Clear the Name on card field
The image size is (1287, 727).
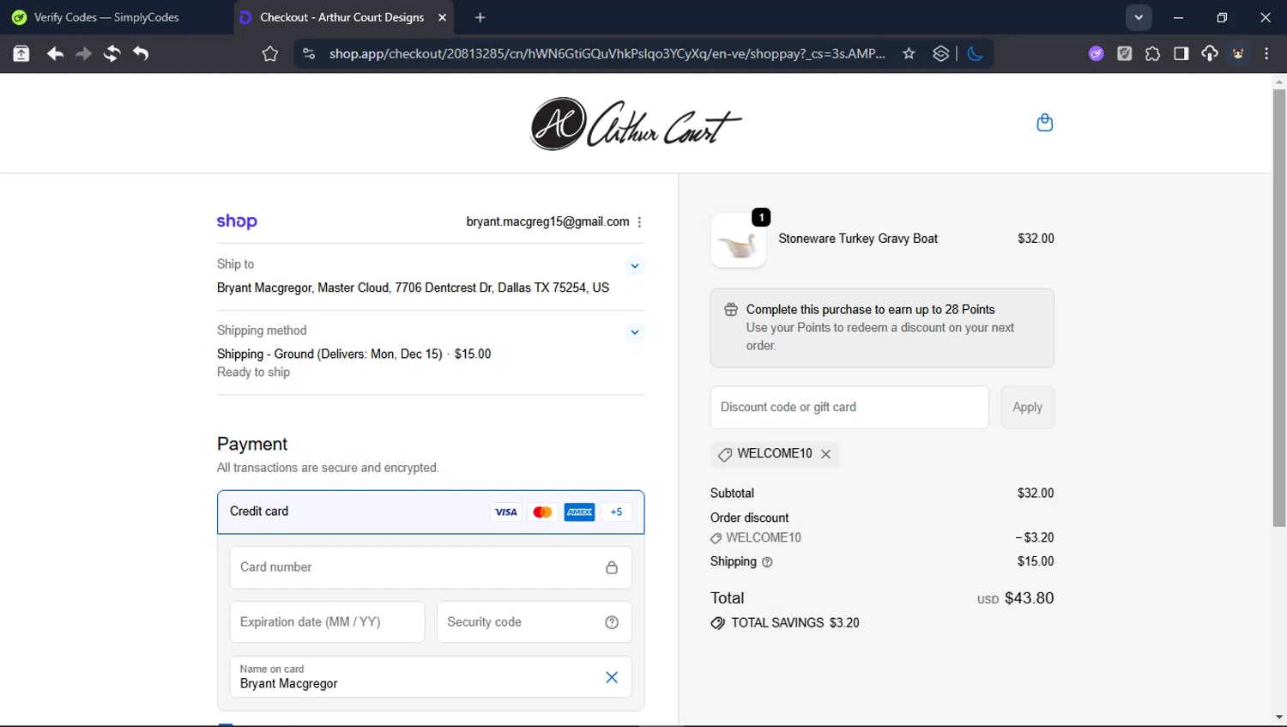pyautogui.click(x=612, y=677)
